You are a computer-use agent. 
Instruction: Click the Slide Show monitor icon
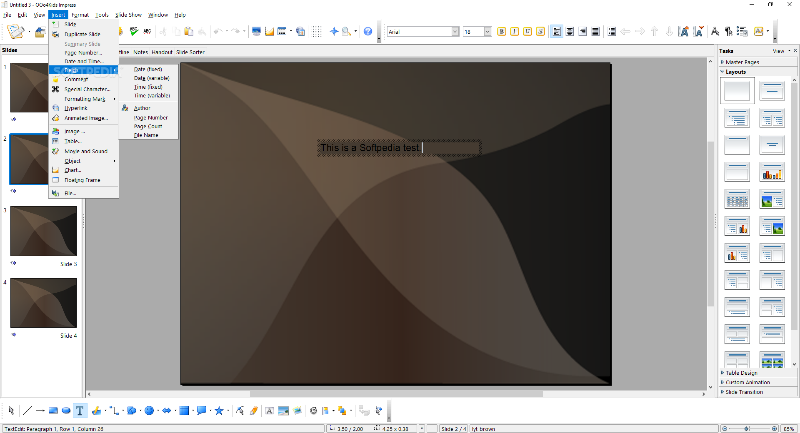coord(257,31)
